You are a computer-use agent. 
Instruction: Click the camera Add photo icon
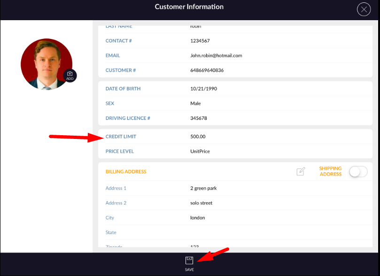click(x=70, y=75)
